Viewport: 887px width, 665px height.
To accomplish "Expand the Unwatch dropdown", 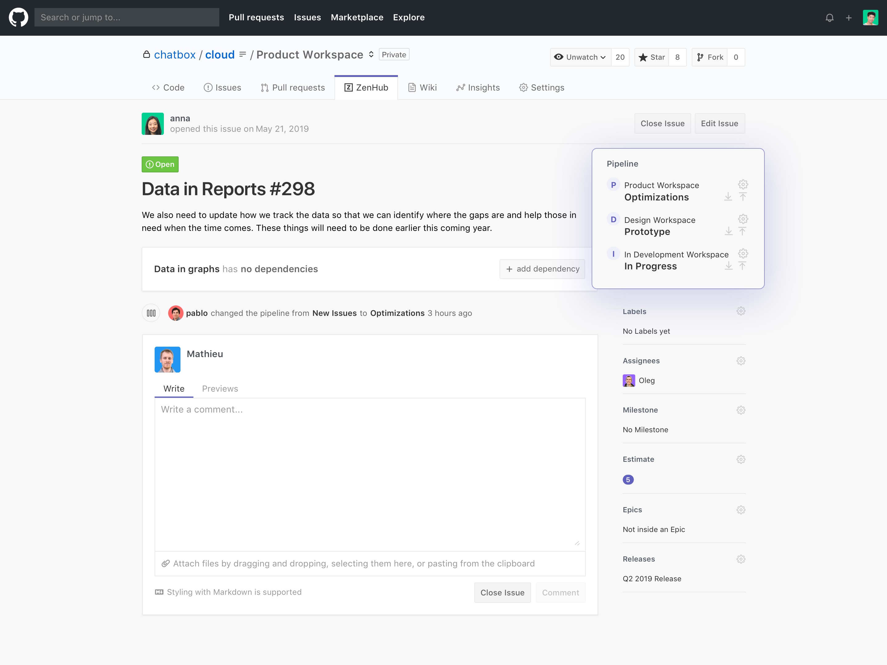I will coord(580,57).
